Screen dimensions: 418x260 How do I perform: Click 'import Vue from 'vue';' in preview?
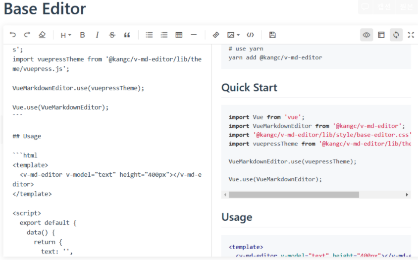click(x=266, y=117)
